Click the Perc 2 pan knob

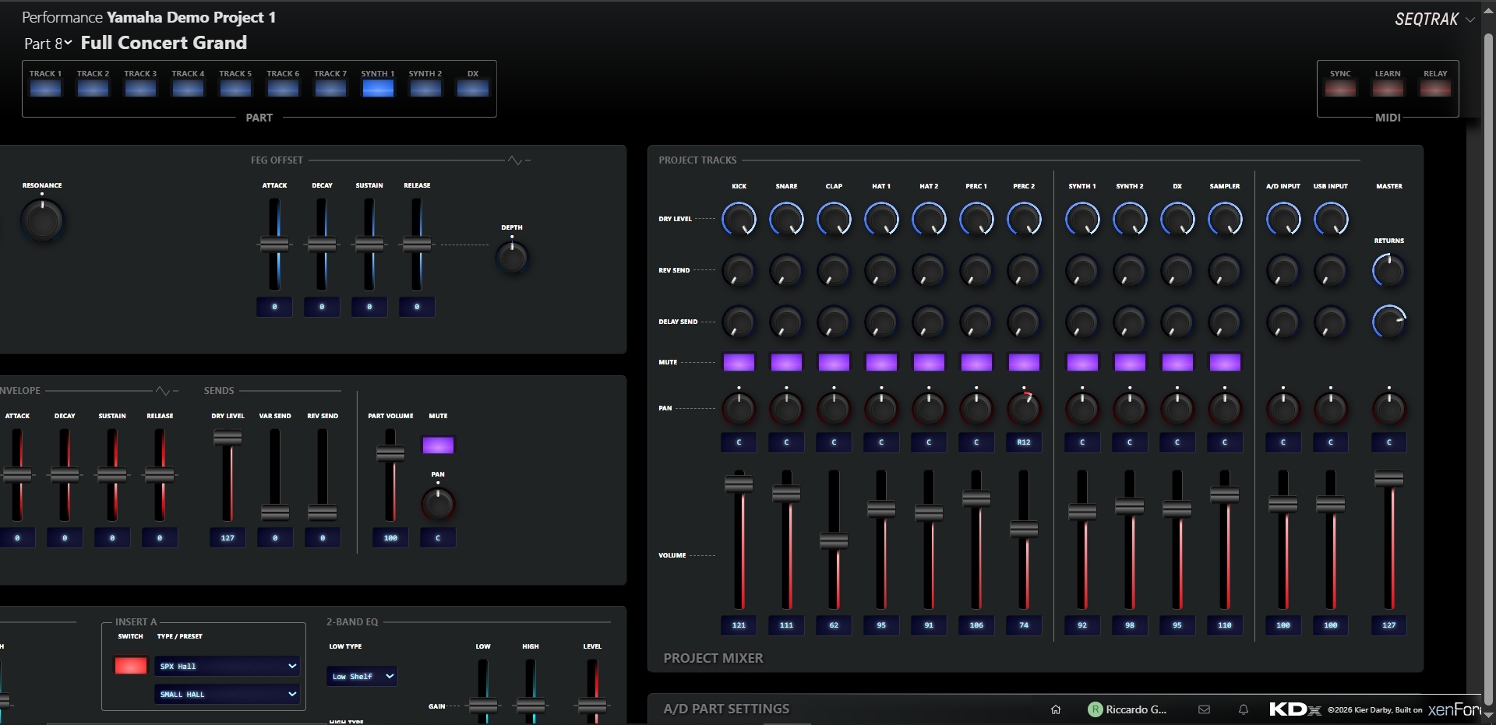coord(1023,408)
